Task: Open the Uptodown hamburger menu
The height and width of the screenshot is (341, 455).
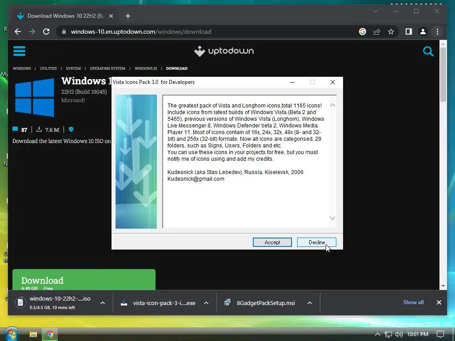Action: click(19, 51)
